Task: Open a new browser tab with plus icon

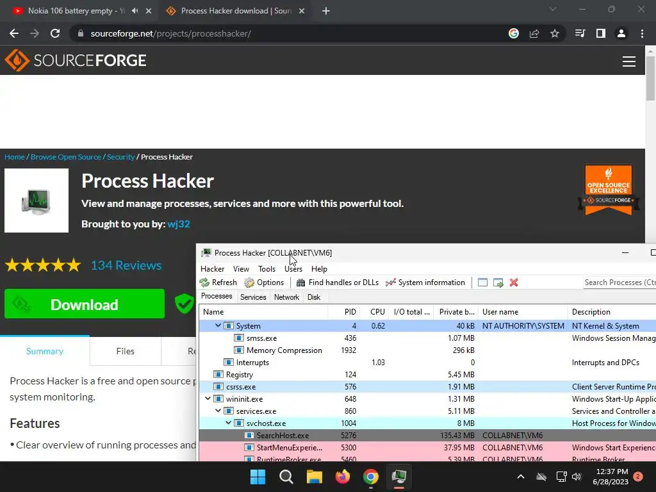Action: pos(326,11)
